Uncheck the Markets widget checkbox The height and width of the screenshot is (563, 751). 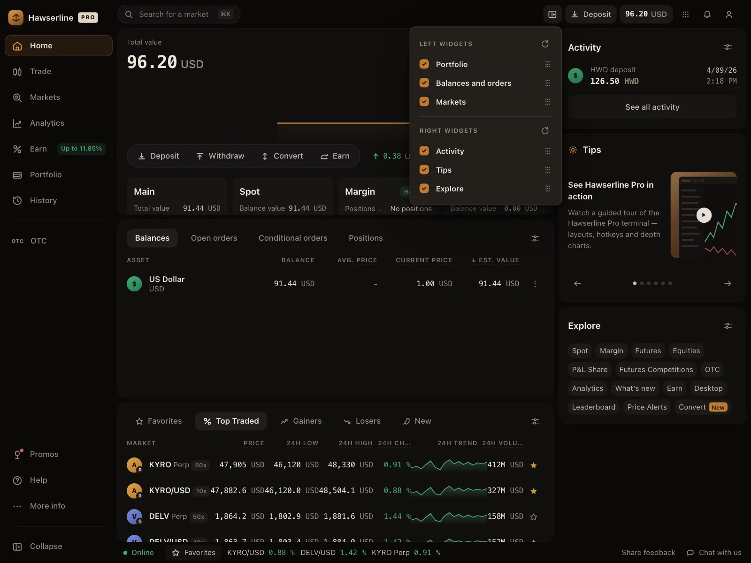tap(424, 102)
